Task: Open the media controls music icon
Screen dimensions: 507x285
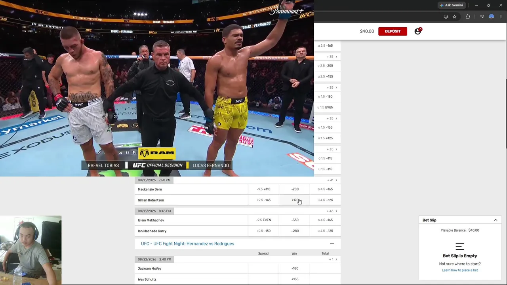Action: click(482, 17)
